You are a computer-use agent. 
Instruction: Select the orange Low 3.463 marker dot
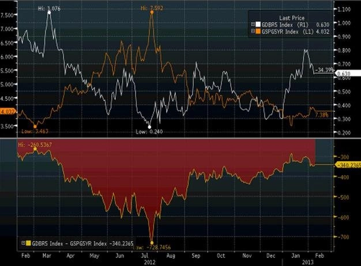tap(35, 127)
